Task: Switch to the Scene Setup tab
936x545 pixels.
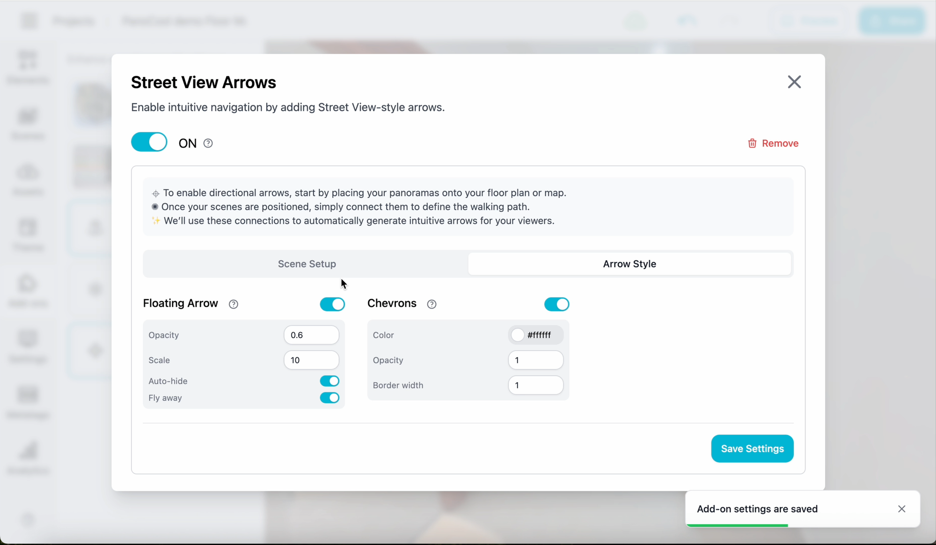Action: (x=307, y=264)
